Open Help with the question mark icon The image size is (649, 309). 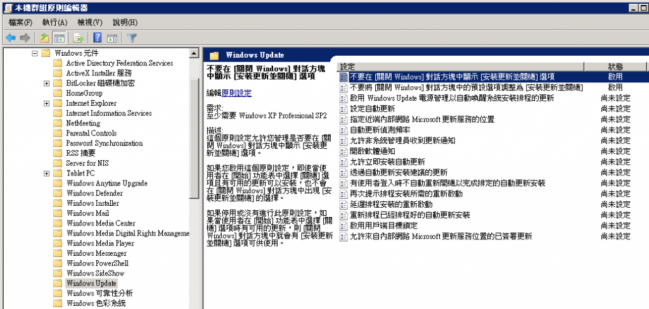click(97, 38)
